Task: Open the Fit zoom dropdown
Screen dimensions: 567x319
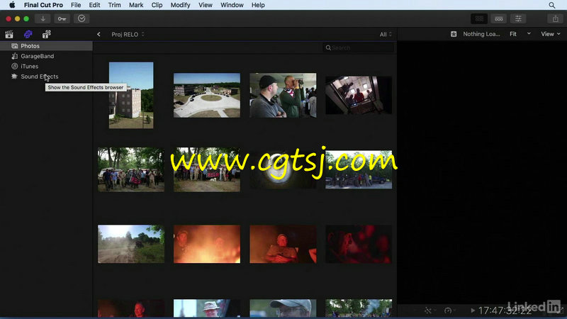Action: point(520,34)
